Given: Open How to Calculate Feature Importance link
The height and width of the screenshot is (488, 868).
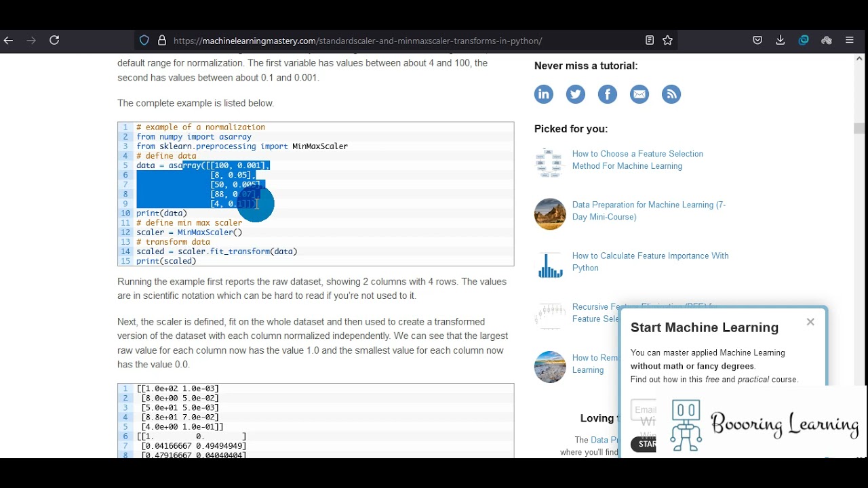Looking at the screenshot, I should tap(650, 262).
